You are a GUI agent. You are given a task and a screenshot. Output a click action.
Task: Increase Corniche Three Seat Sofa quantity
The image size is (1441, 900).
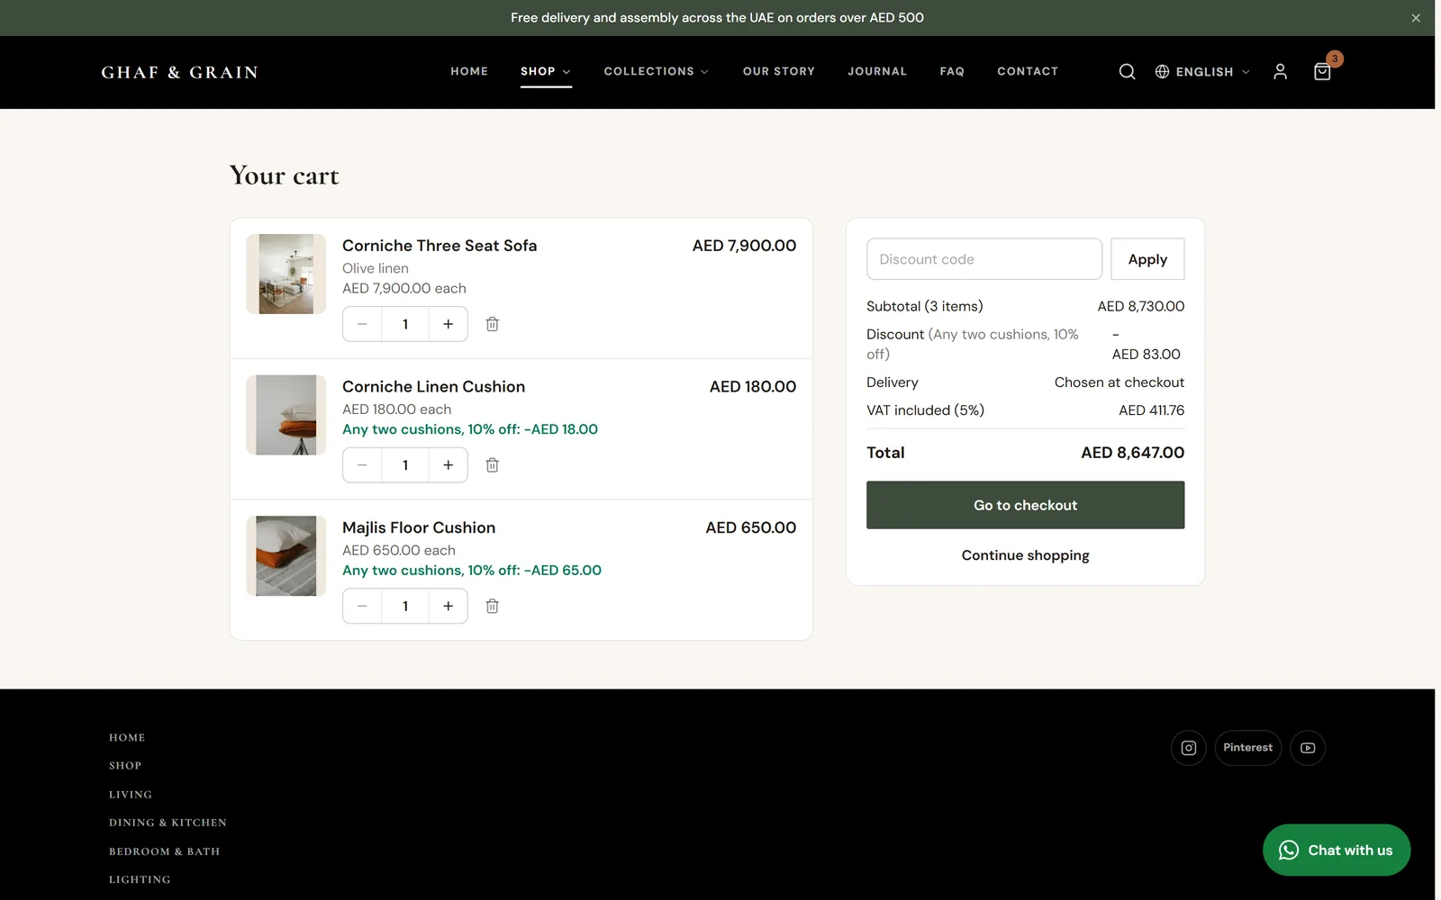tap(449, 324)
